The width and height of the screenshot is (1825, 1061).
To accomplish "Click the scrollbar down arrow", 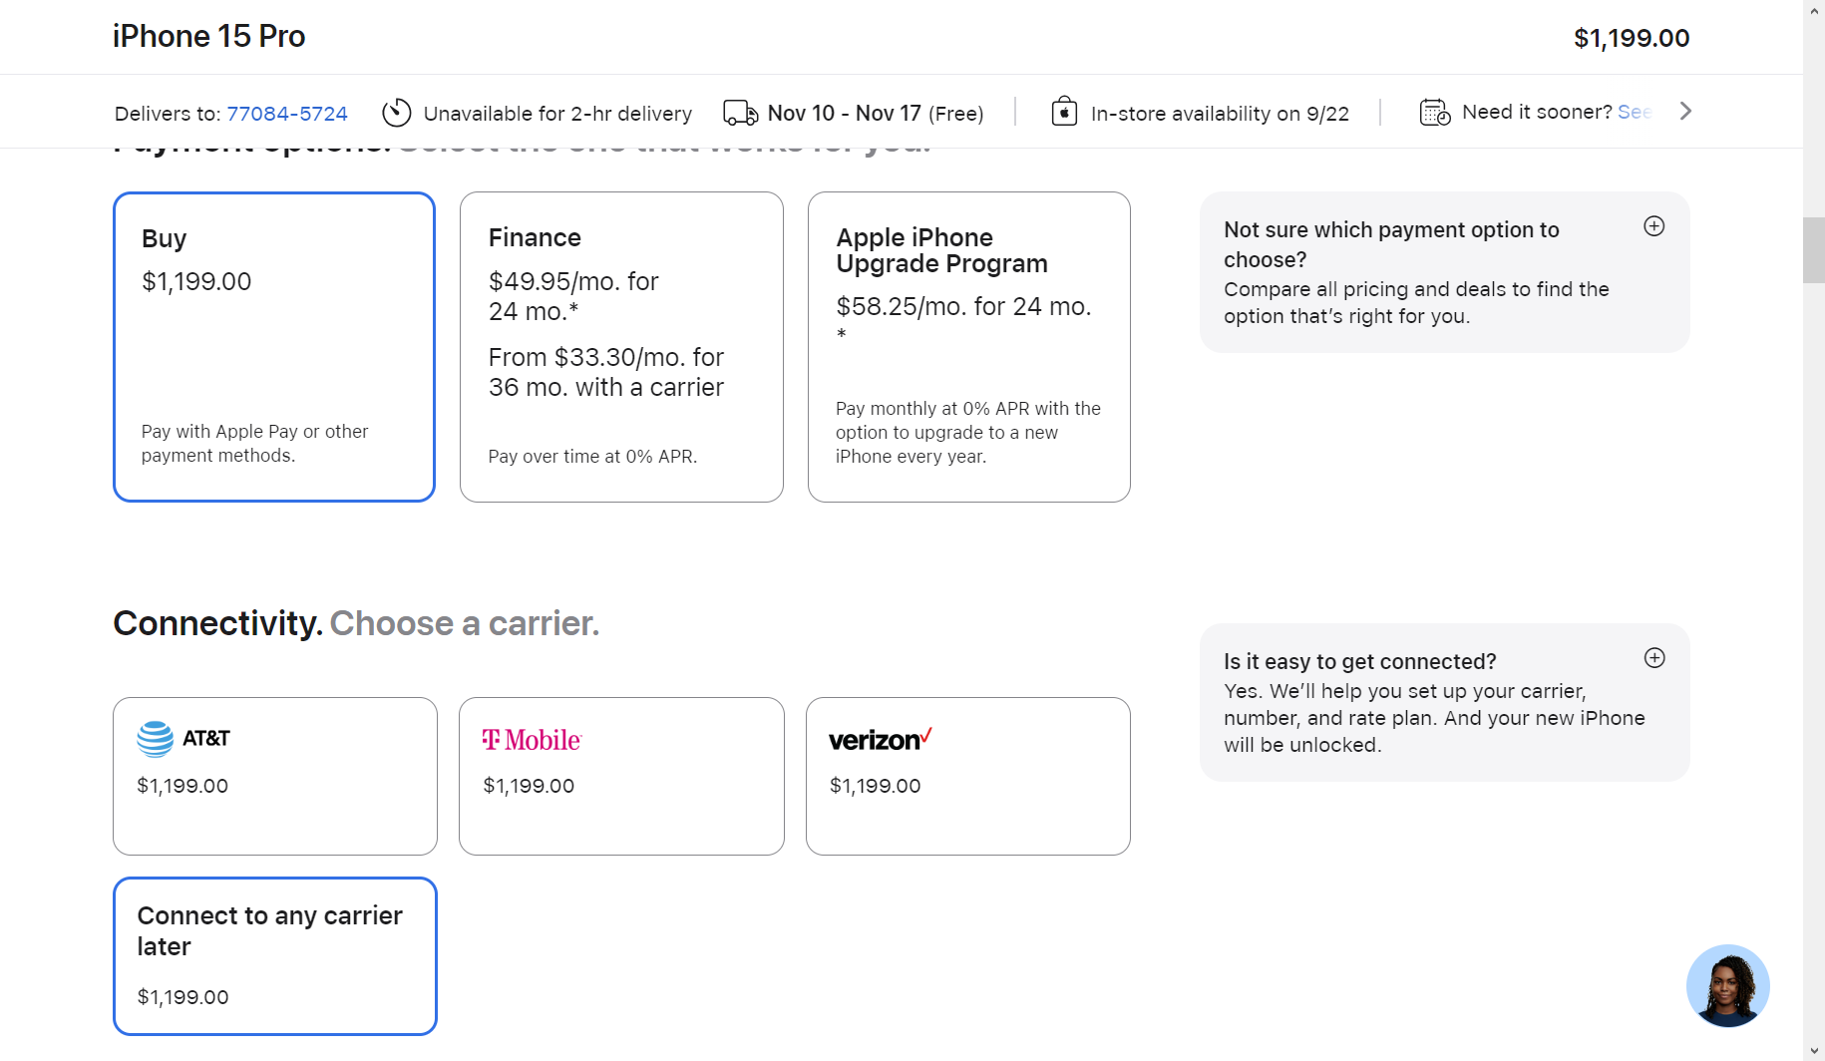I will (x=1814, y=1051).
